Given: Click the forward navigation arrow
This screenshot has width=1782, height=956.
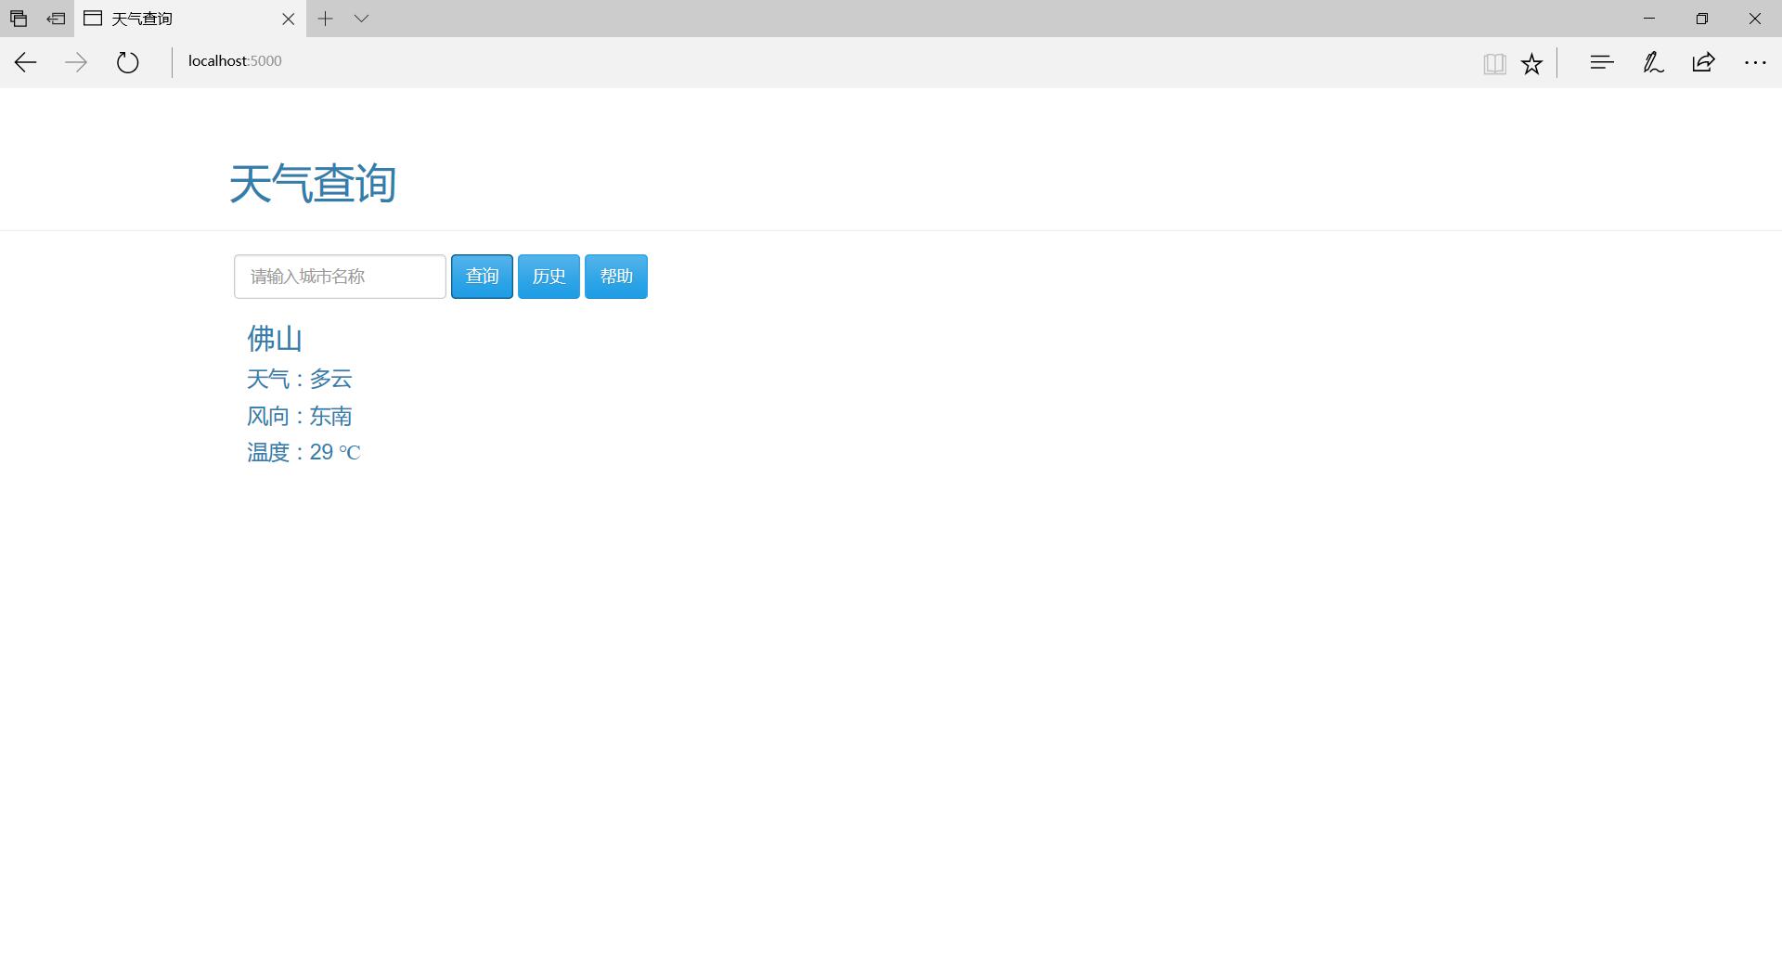Looking at the screenshot, I should pyautogui.click(x=76, y=62).
